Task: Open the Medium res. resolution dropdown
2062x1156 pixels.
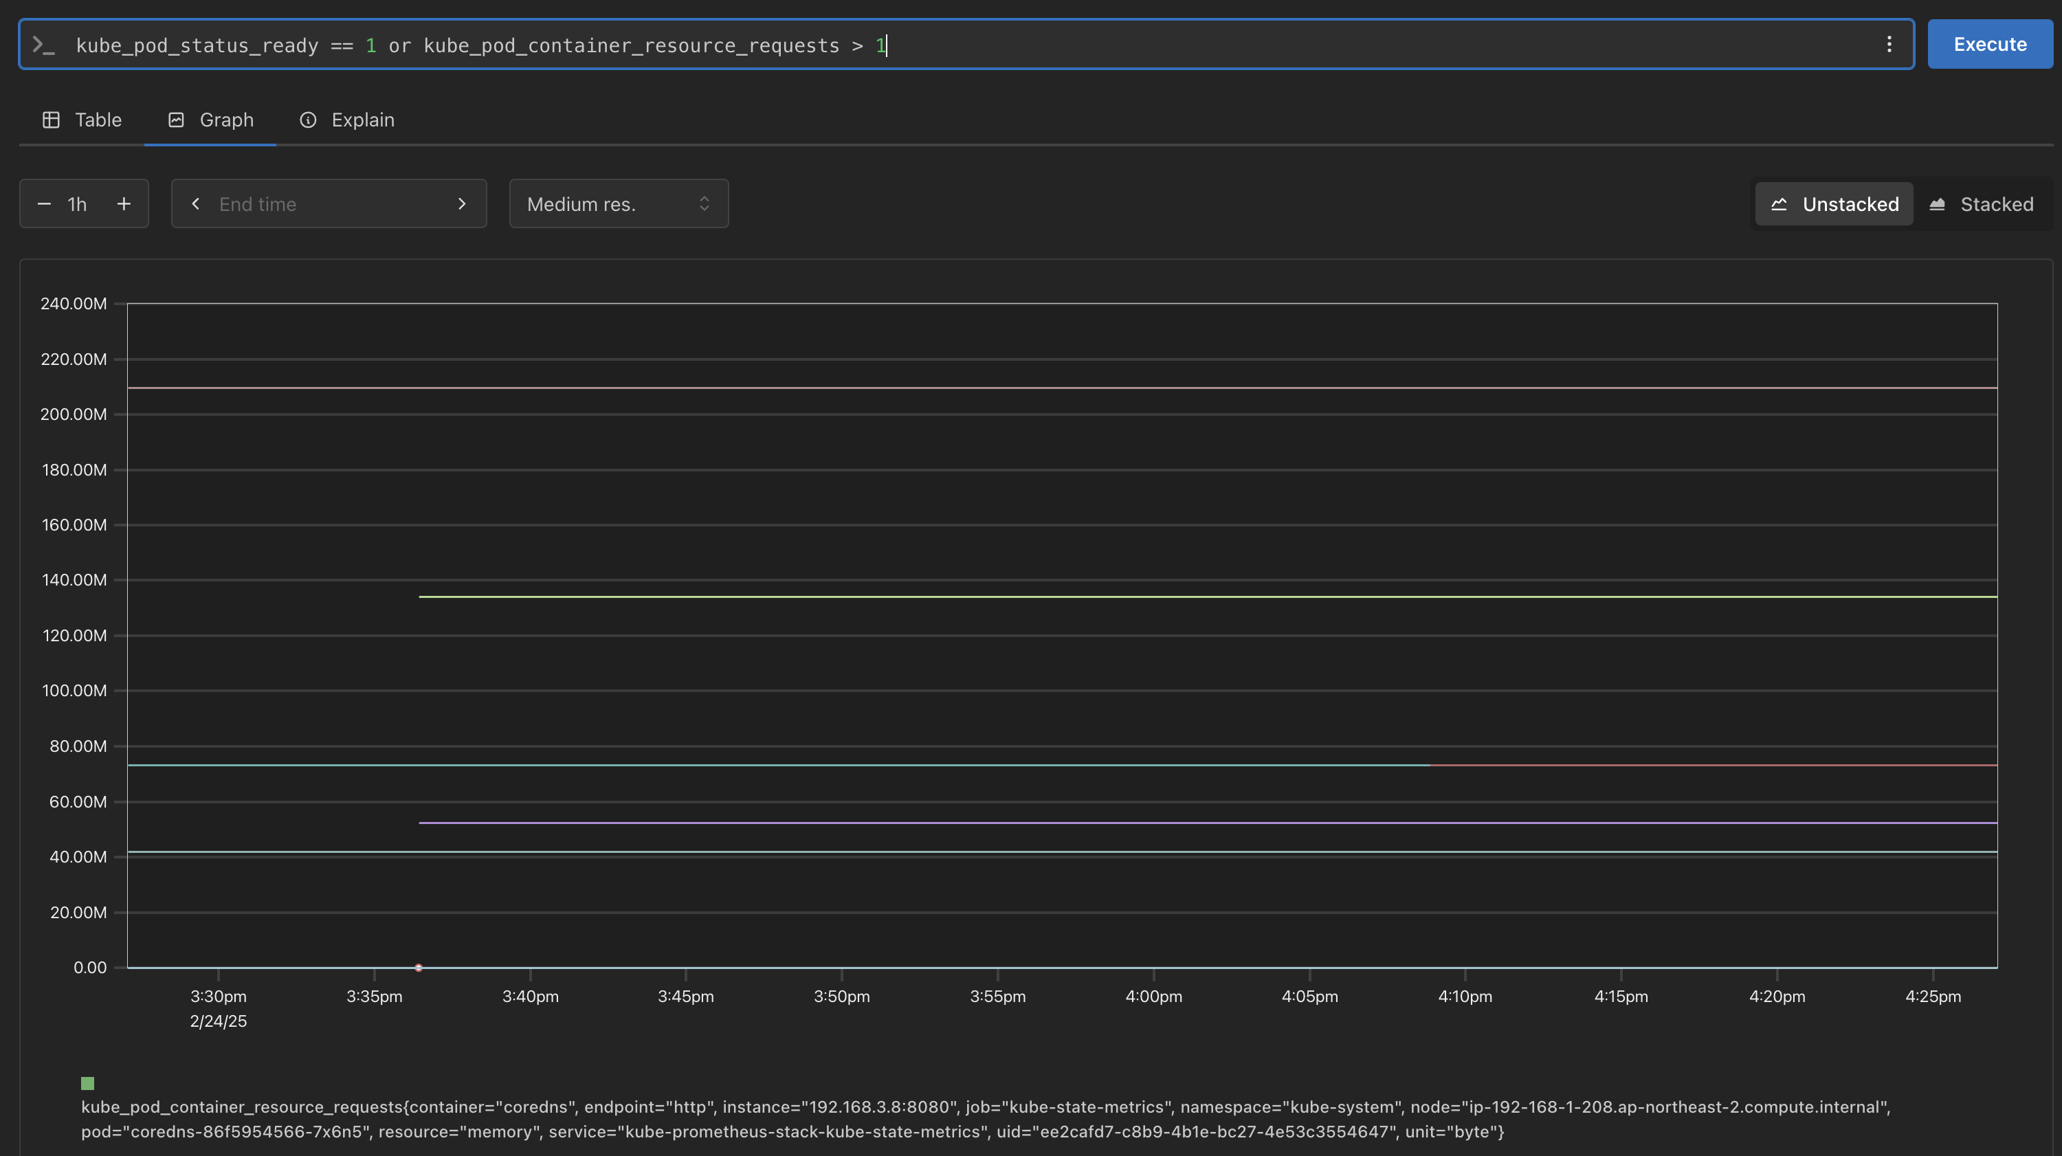Action: [618, 204]
